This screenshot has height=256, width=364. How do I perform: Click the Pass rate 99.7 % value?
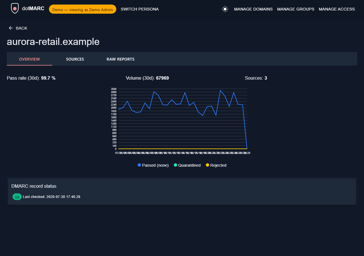pyautogui.click(x=48, y=78)
